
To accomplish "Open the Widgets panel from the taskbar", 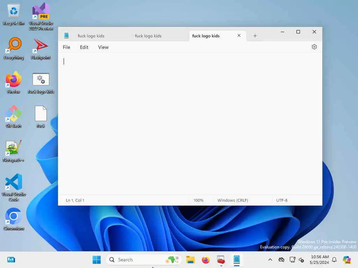I will coord(11,260).
